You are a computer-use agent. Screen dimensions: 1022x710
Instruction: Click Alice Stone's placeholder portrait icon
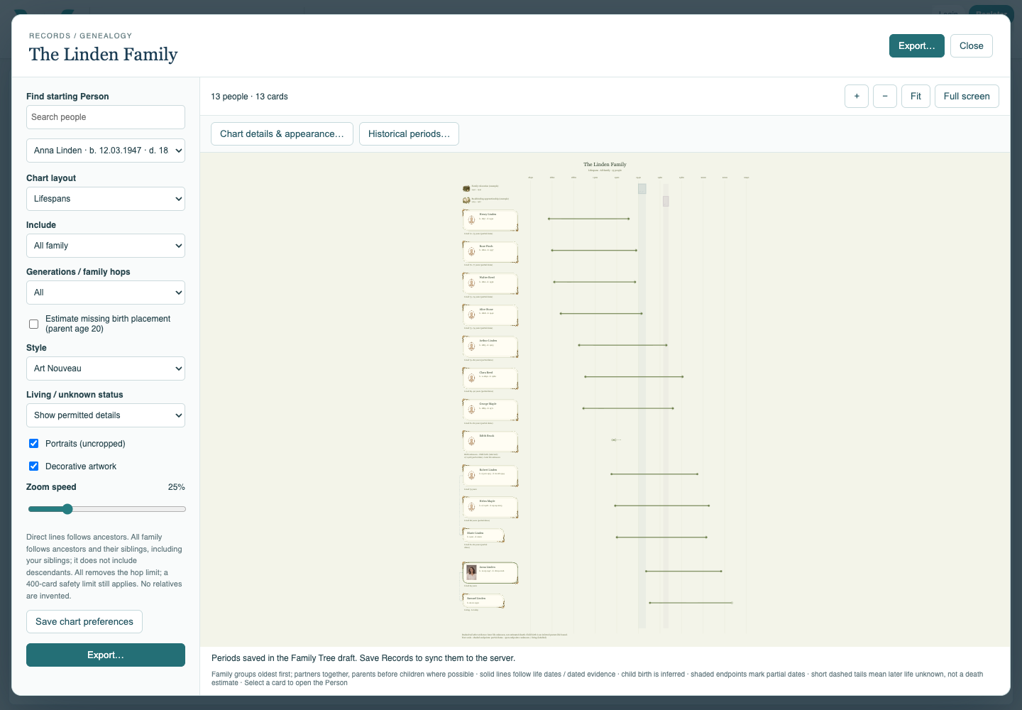point(471,315)
